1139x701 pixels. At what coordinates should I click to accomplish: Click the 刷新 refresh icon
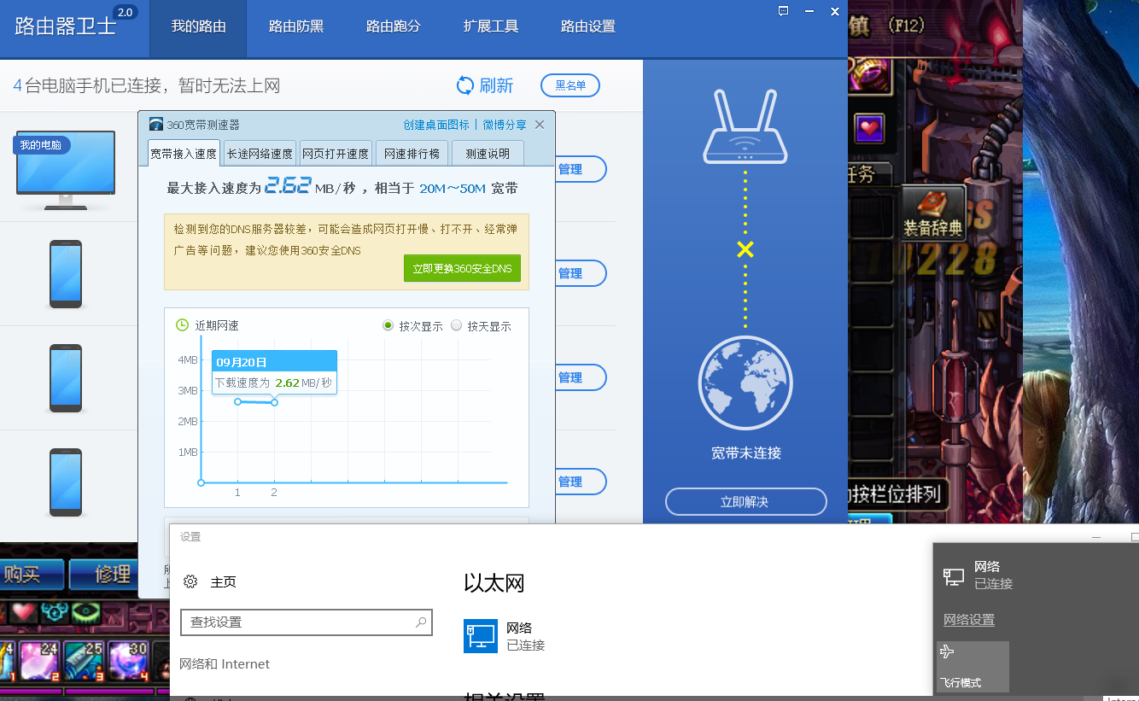465,85
